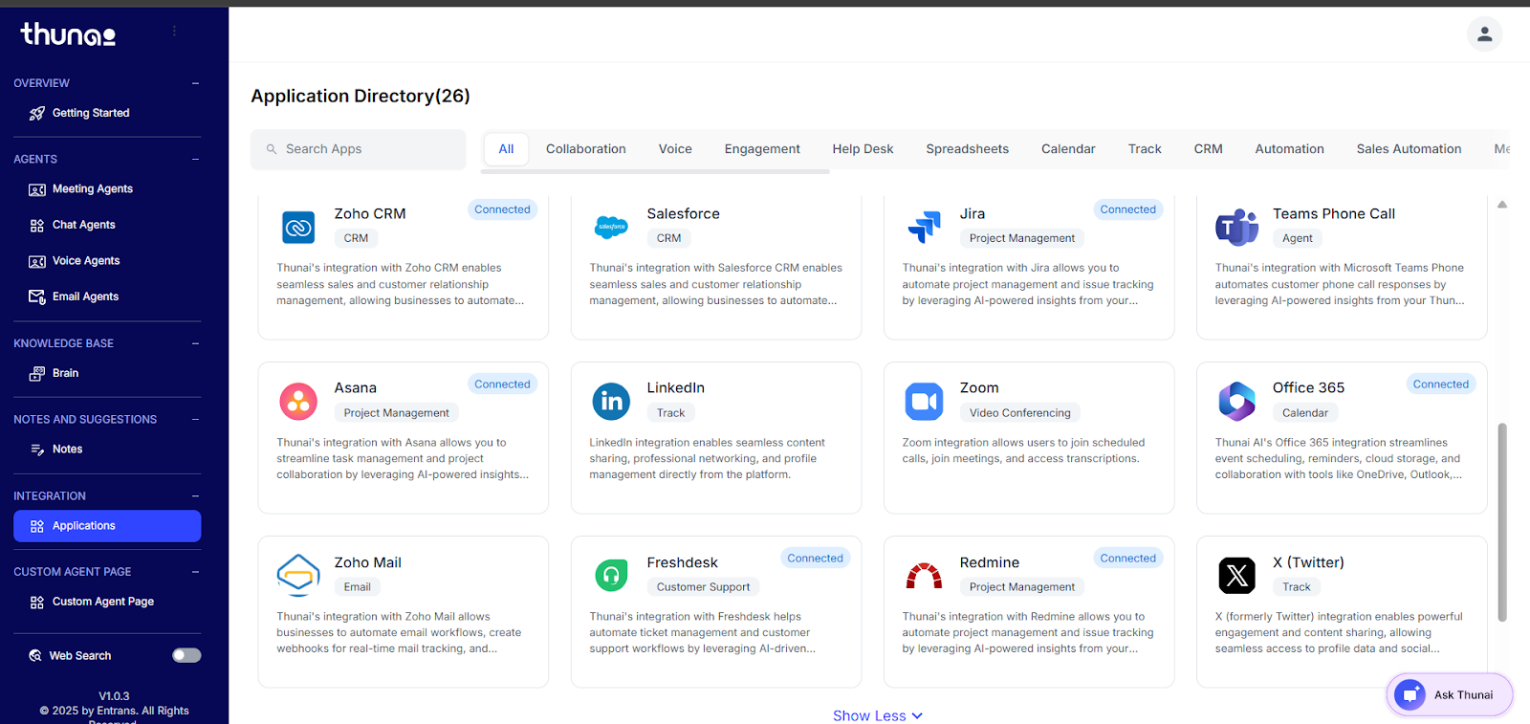
Task: Collapse the OVERVIEW section
Action: [195, 83]
